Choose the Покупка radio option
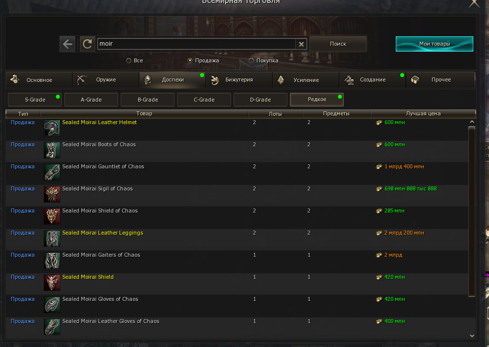Viewport: 489px width, 347px height. click(x=251, y=61)
